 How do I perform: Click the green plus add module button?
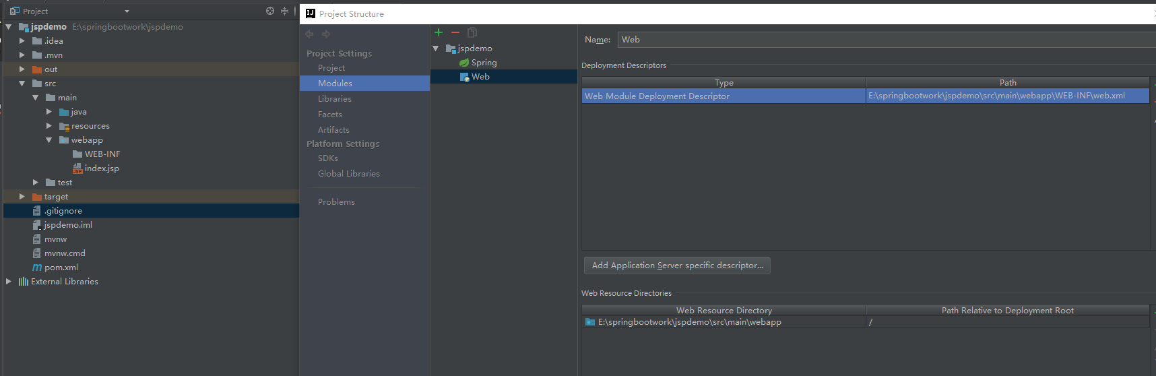(x=439, y=32)
